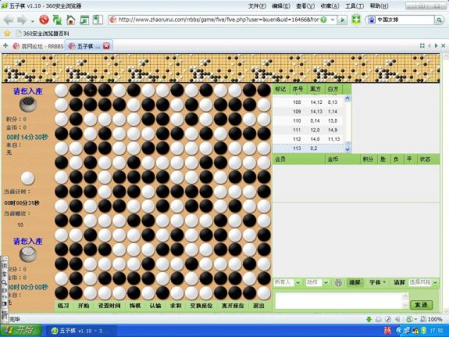
Task: Click the white stone bowl seat icon
Action: (x=28, y=254)
